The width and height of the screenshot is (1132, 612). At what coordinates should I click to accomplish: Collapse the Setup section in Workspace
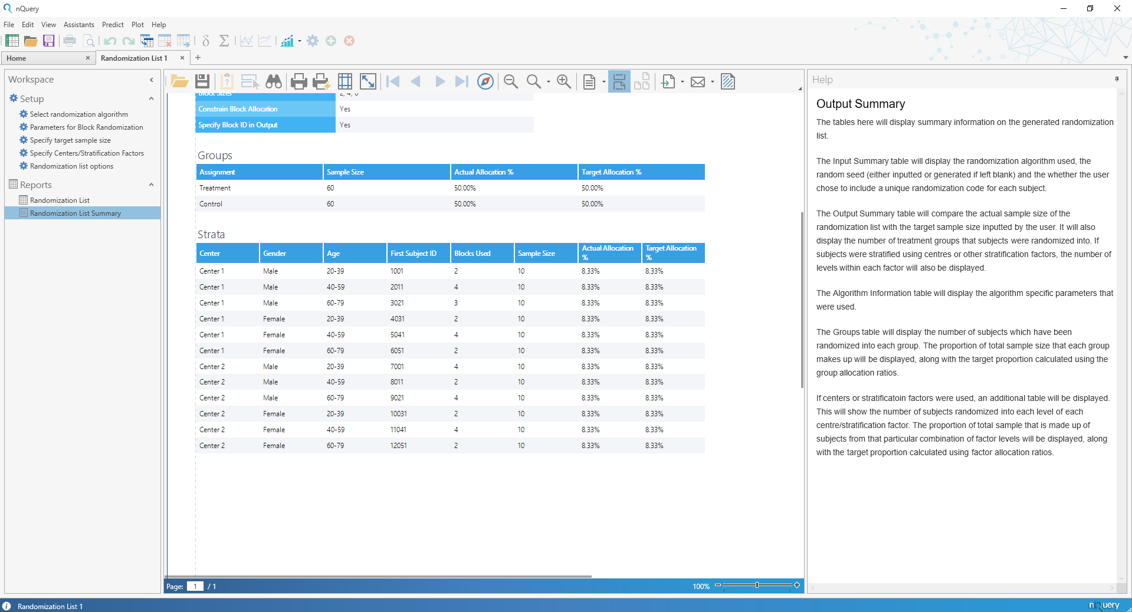tap(151, 98)
